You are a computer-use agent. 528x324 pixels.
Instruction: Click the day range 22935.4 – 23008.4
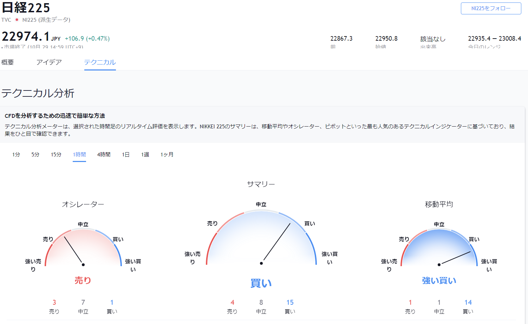click(495, 39)
